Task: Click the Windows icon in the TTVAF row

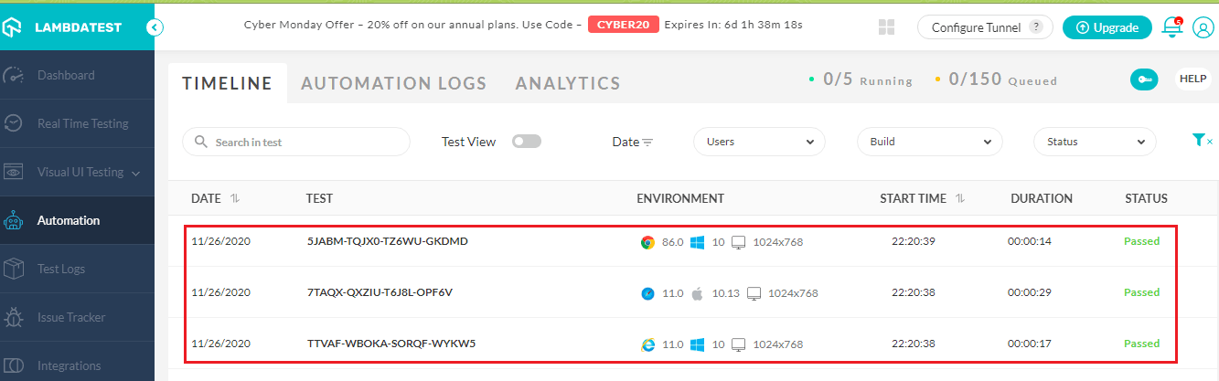Action: 697,344
